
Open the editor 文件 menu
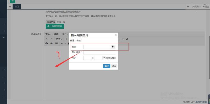coord(48,34)
